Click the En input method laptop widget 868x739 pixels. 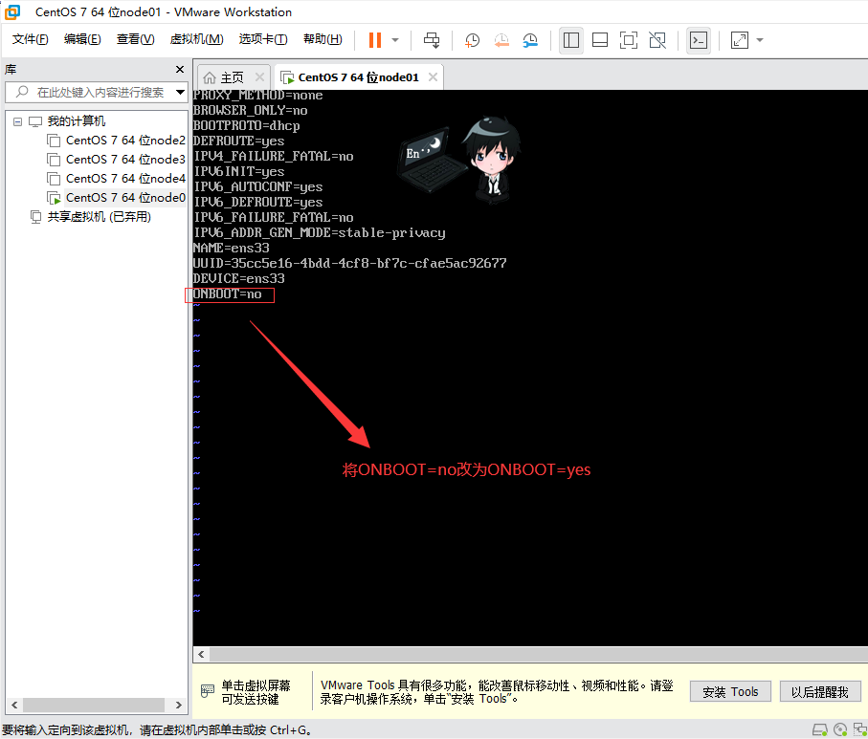(432, 160)
